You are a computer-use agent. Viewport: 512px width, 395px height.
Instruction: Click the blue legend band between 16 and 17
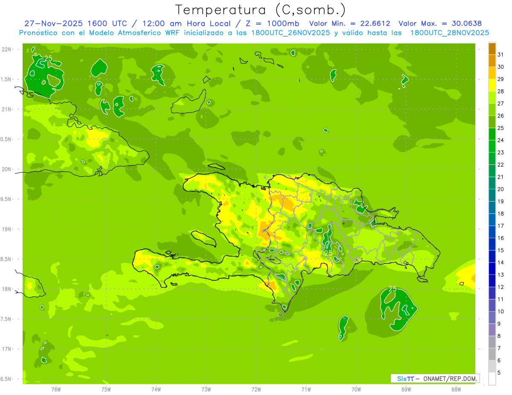pyautogui.click(x=492, y=232)
